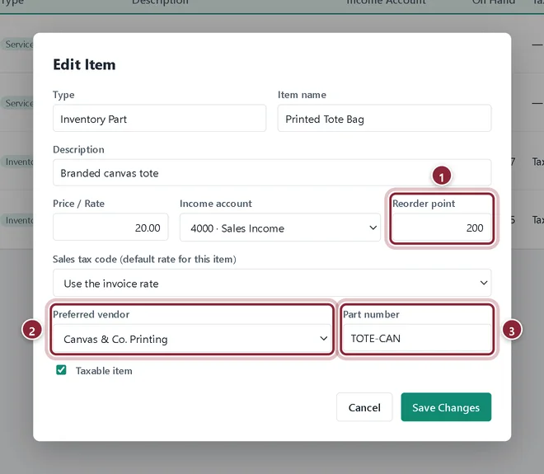Click the Preferred vendor label
The image size is (544, 474).
coord(91,314)
